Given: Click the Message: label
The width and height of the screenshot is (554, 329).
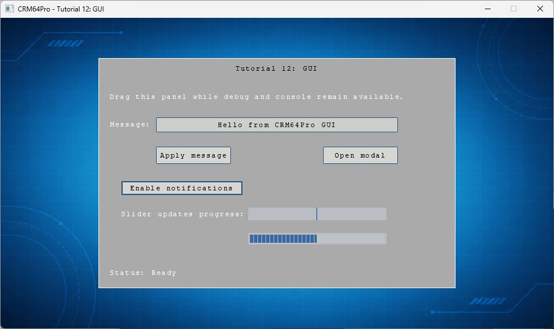Looking at the screenshot, I should click(x=130, y=125).
